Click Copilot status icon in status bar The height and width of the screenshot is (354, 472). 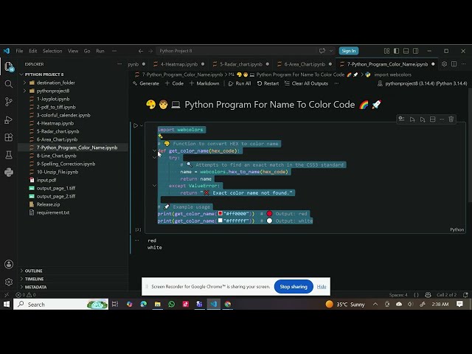coord(428,295)
